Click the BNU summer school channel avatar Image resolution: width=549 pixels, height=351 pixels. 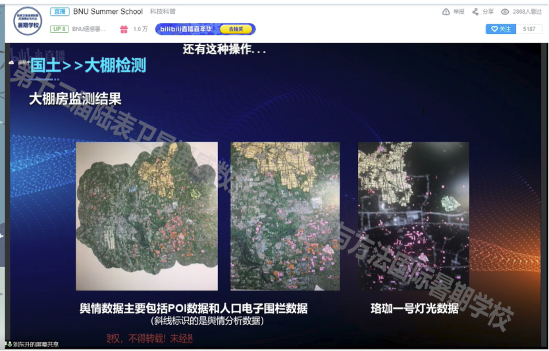[28, 21]
